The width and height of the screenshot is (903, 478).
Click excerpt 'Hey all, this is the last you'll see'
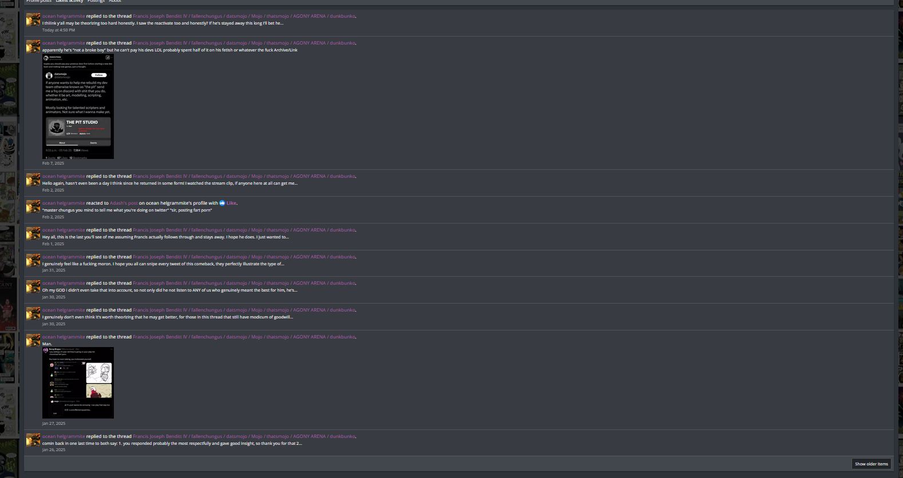(x=165, y=237)
